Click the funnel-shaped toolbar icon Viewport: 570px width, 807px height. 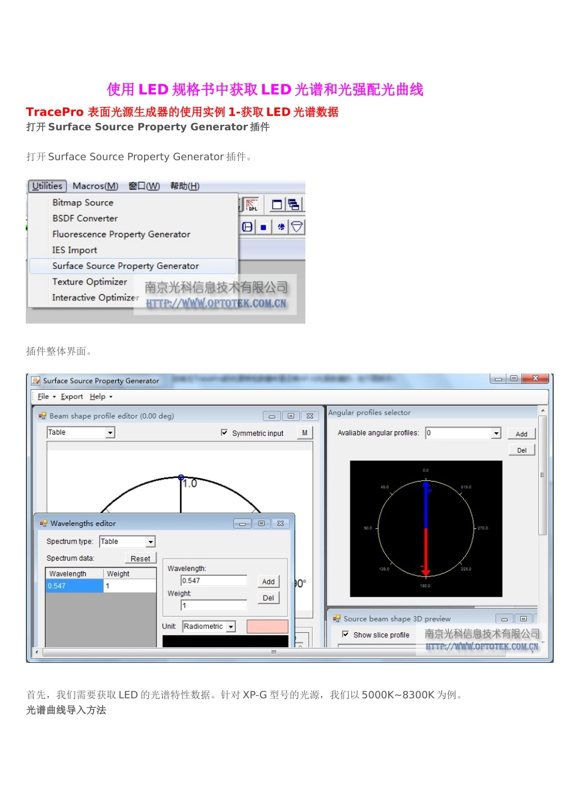point(296,227)
